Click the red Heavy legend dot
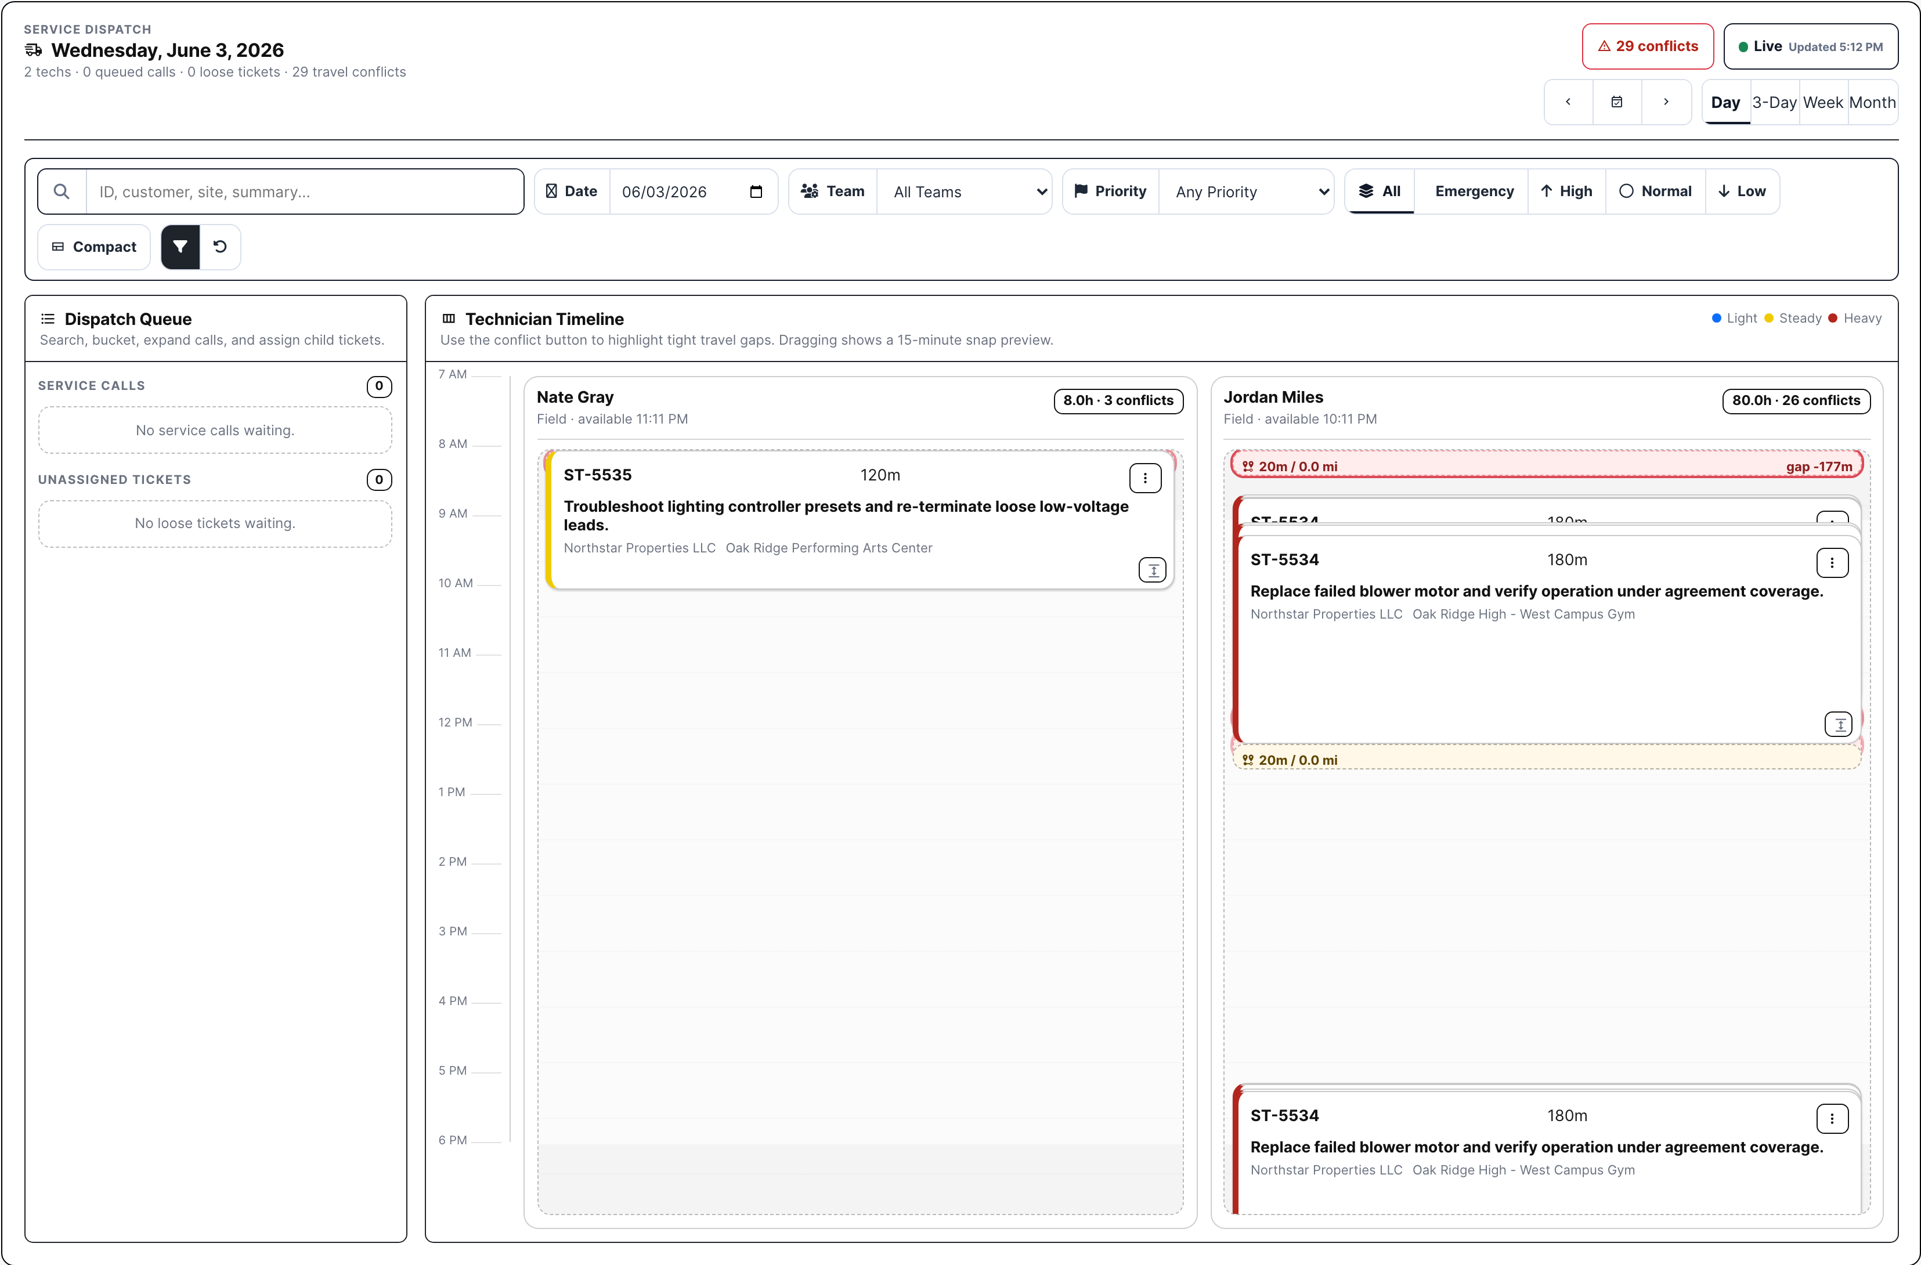This screenshot has height=1265, width=1921. 1832,318
